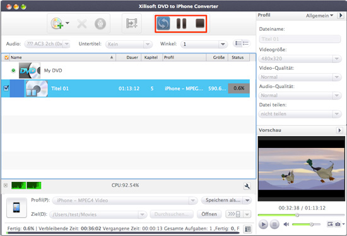Click the add video clip toolbar icon
Viewport: 347px width, 236px height.
pos(132,23)
